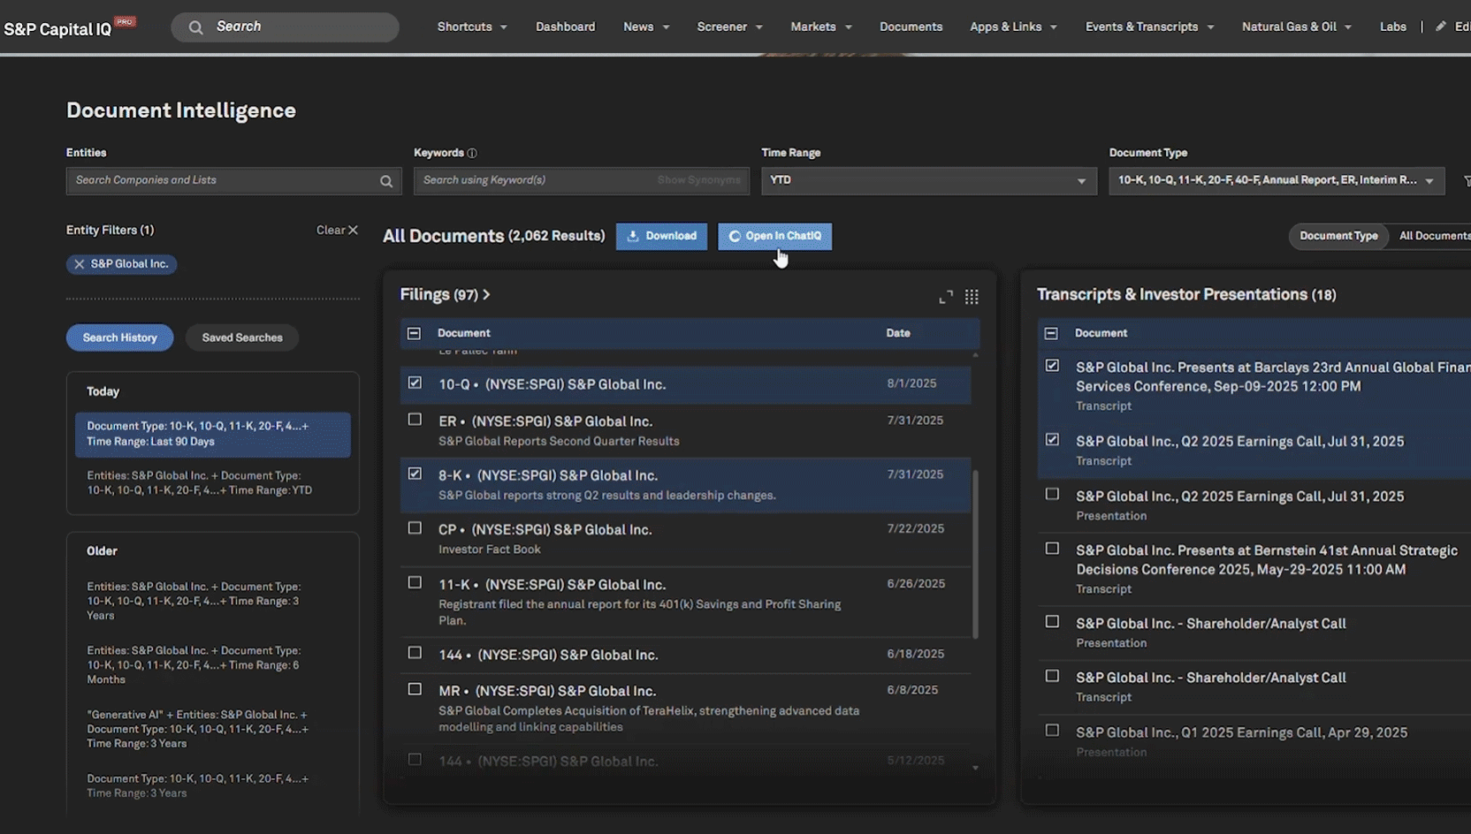Click the Document column header in Filings
Image resolution: width=1471 pixels, height=834 pixels.
[463, 333]
